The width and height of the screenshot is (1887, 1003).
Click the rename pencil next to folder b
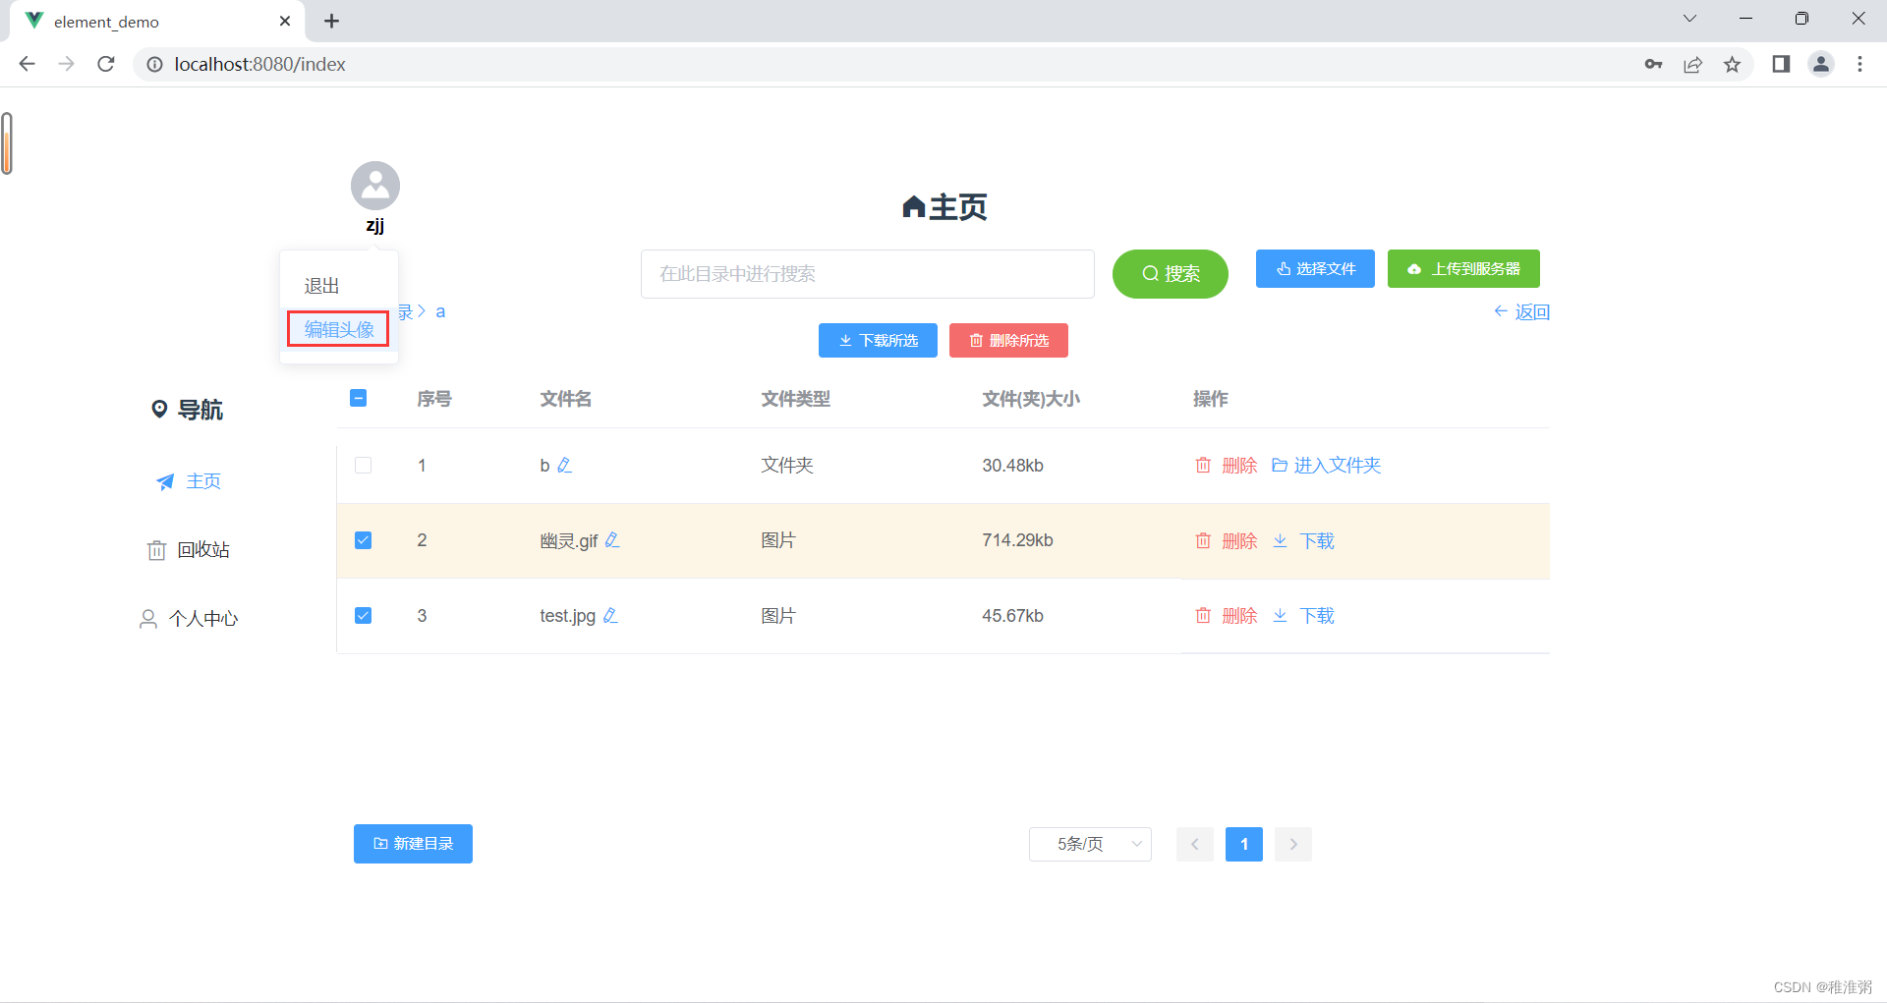[566, 465]
